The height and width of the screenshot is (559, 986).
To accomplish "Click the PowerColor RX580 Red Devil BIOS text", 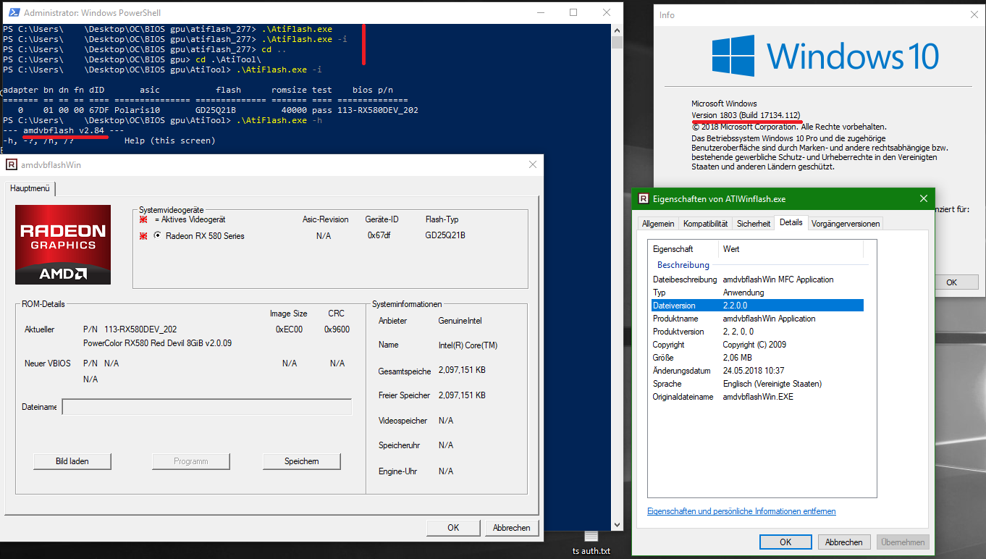I will coord(158,343).
